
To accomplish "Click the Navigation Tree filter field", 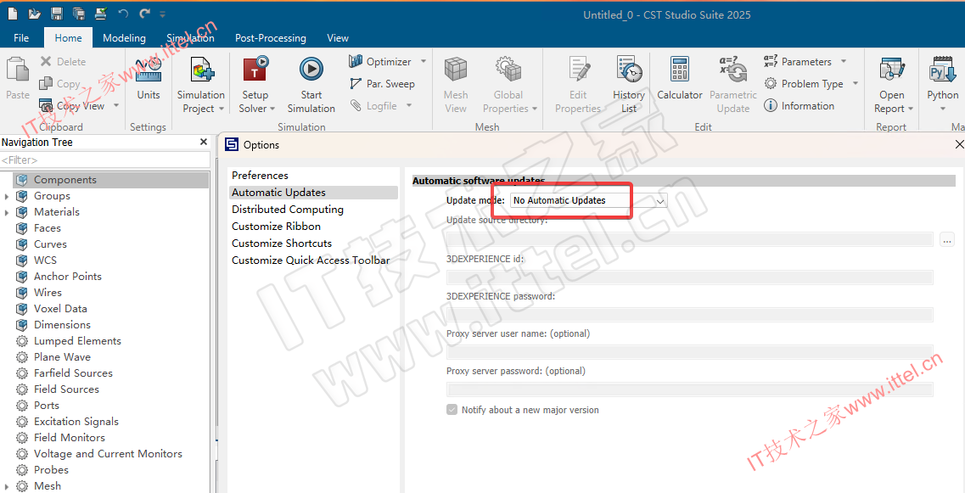I will pos(105,160).
